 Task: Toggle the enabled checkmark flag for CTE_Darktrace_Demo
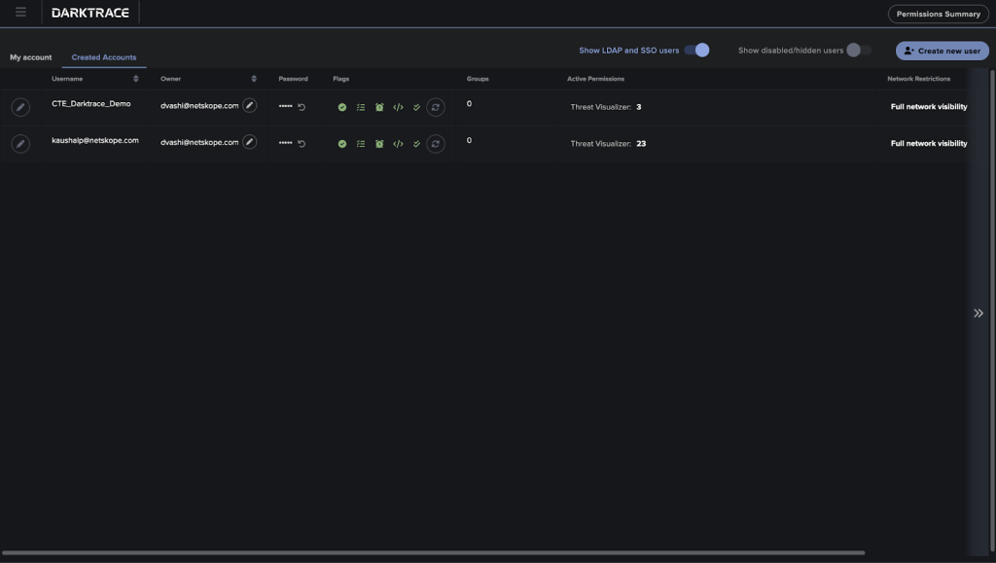(342, 107)
